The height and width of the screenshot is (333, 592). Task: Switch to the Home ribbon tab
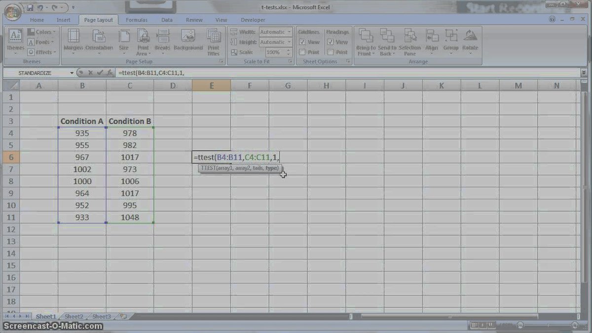coord(37,20)
